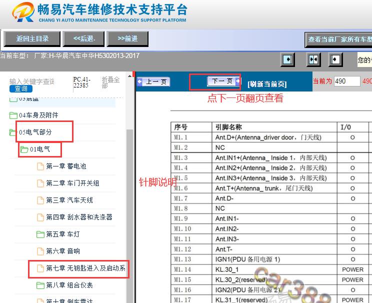Image resolution: width=372 pixels, height=303 pixels.
Task: Click the split-panel layout icon
Action: tap(313, 59)
